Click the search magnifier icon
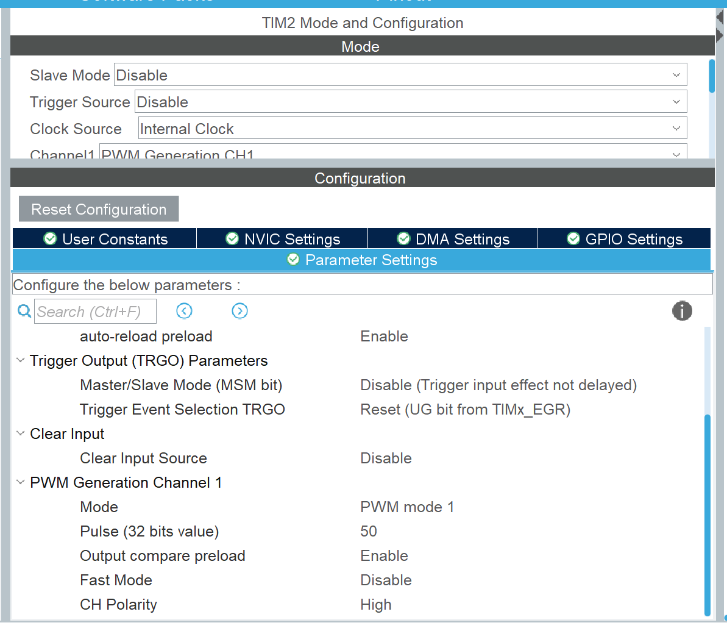 click(x=24, y=312)
